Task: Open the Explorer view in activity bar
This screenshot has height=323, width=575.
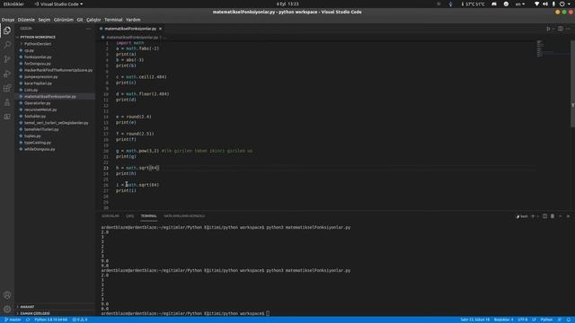Action: click(x=7, y=31)
